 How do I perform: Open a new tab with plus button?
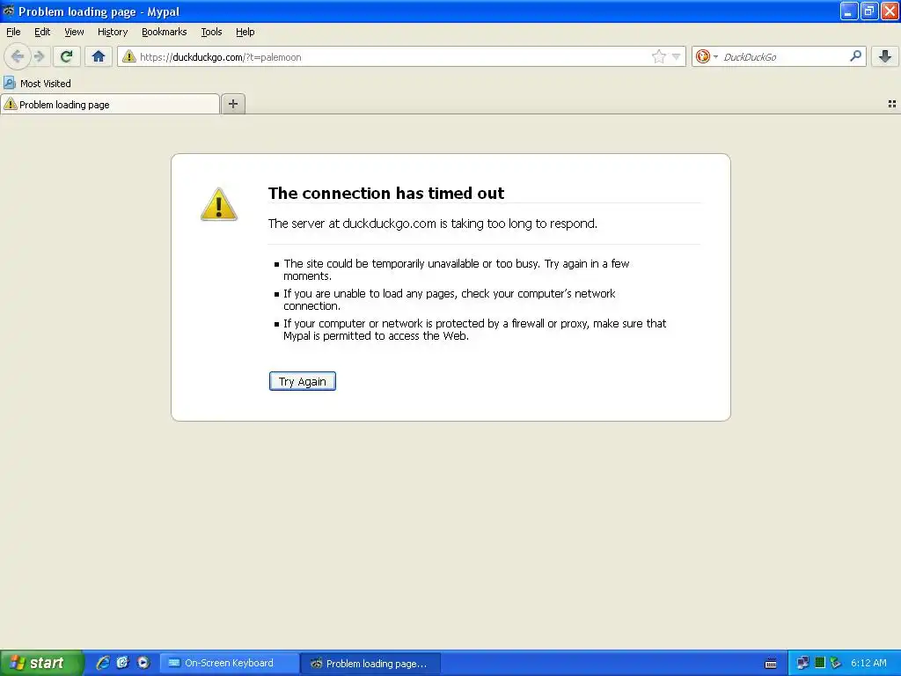tap(233, 104)
